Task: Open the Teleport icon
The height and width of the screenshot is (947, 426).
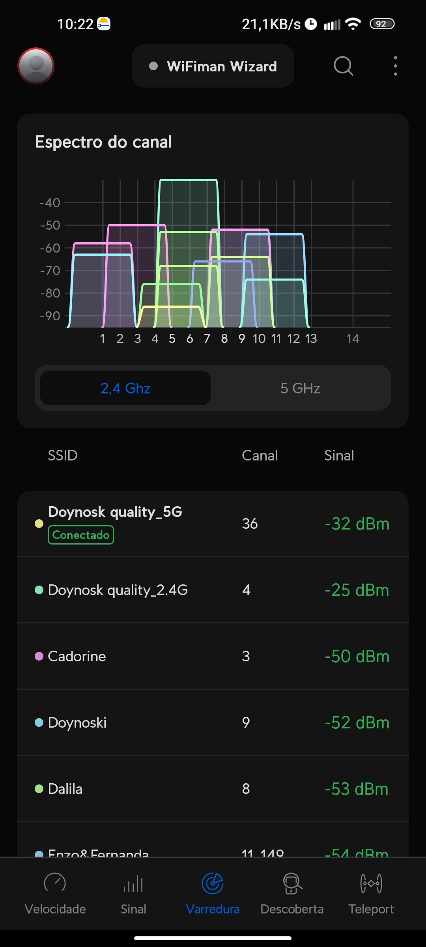Action: coord(371,884)
